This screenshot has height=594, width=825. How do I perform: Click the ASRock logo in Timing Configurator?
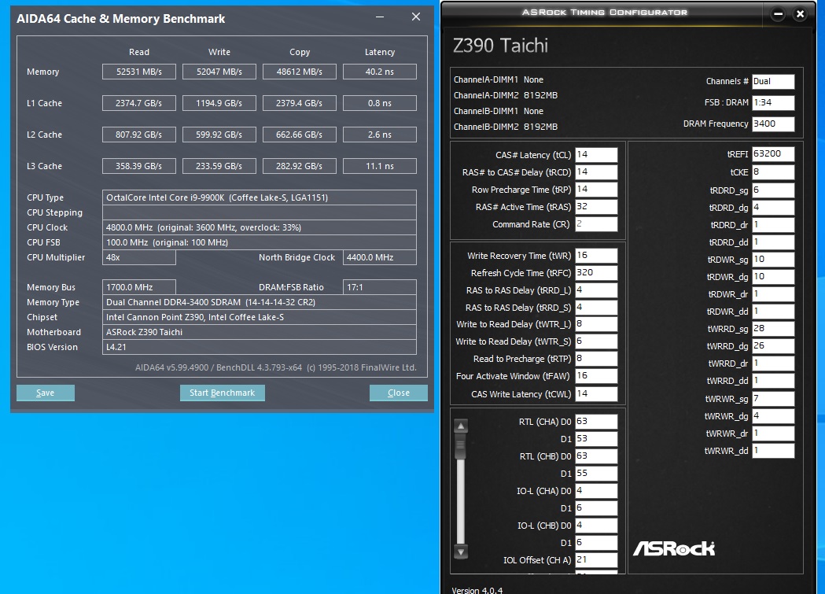click(674, 548)
